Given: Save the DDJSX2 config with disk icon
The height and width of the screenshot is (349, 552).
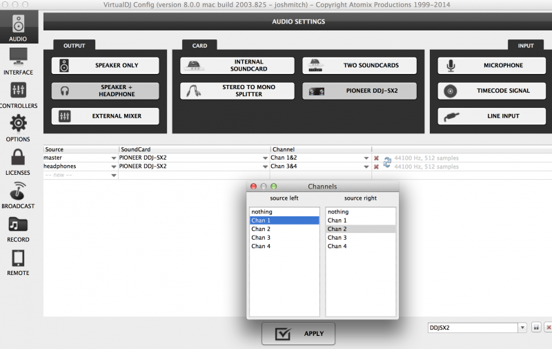Looking at the screenshot, I should pyautogui.click(x=535, y=328).
